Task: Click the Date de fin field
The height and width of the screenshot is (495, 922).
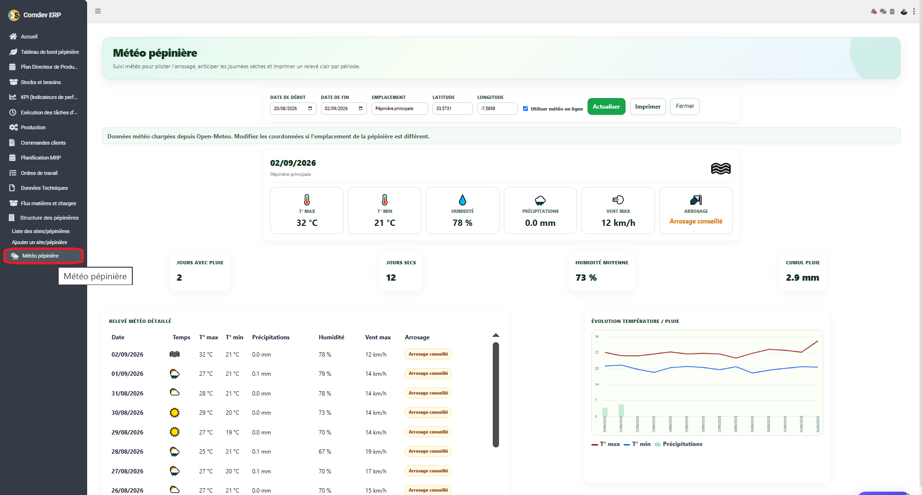Action: pos(344,109)
